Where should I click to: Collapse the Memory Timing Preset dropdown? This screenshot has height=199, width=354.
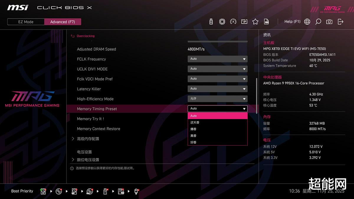pyautogui.click(x=218, y=109)
